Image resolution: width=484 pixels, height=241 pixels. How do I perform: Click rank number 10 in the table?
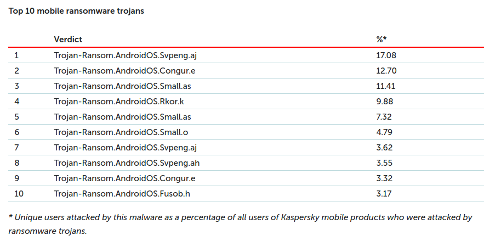[19, 194]
